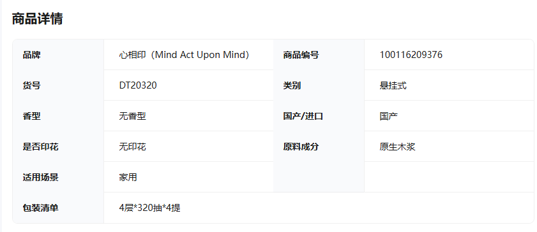Click the 商品编号 label
The width and height of the screenshot is (537, 232).
click(x=301, y=55)
